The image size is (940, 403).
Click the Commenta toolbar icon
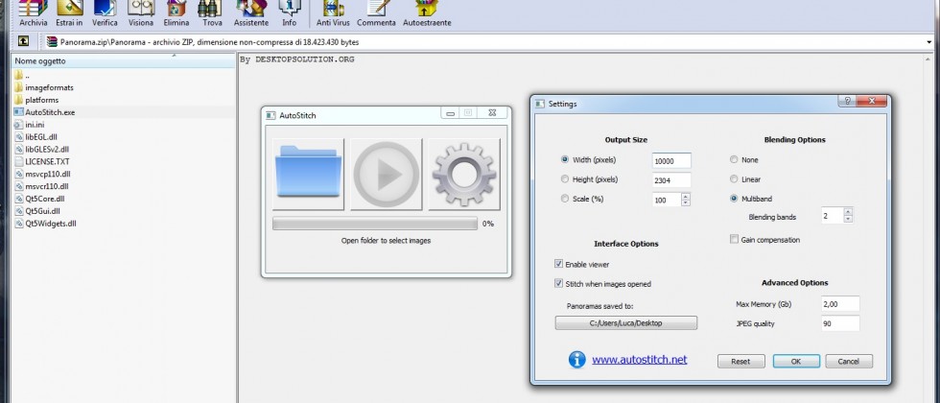click(x=375, y=12)
